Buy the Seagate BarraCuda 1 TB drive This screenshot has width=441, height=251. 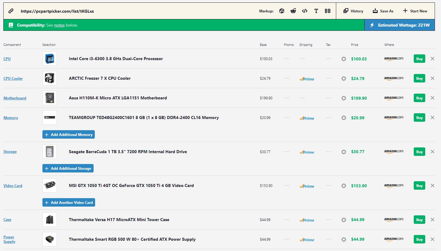coord(419,152)
